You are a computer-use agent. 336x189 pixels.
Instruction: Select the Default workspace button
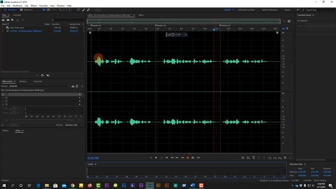pos(227,10)
